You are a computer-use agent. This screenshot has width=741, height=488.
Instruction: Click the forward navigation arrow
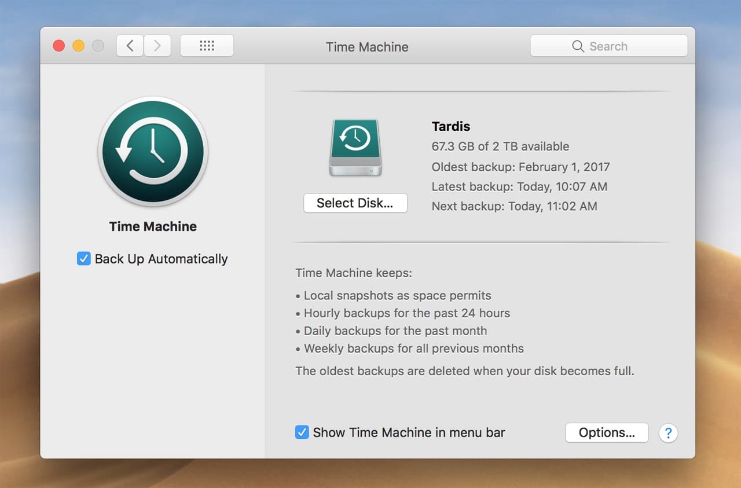[x=157, y=46]
